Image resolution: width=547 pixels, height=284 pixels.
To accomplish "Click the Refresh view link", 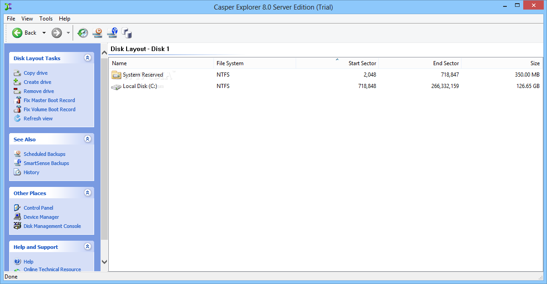I will [x=38, y=119].
